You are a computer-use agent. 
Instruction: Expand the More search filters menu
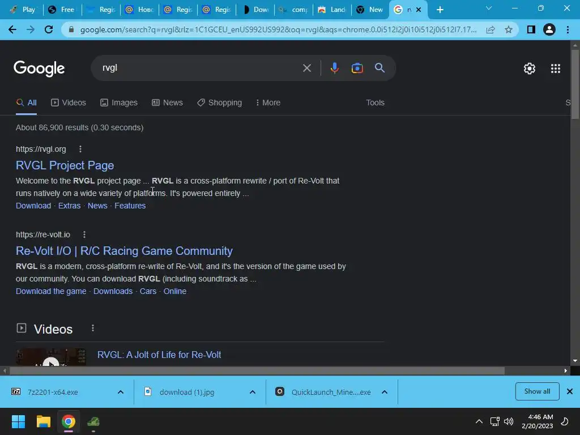tap(268, 103)
